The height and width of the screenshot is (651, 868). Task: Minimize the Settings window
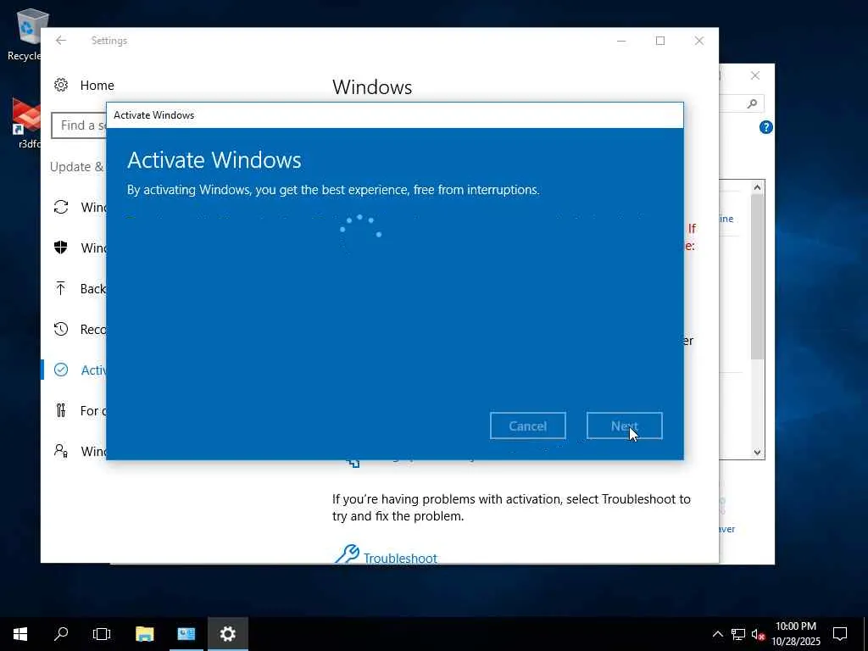[621, 41]
